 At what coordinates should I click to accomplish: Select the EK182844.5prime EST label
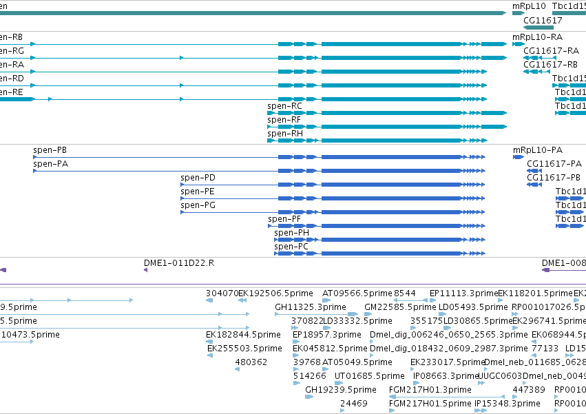pos(243,335)
